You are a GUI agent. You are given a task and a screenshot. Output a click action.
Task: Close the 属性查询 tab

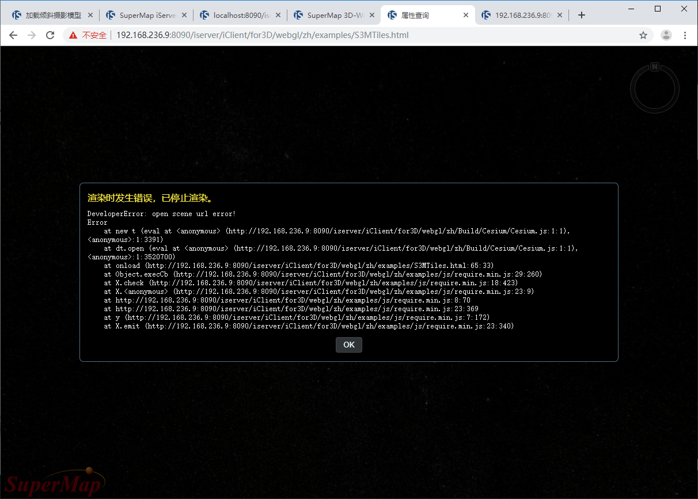tap(466, 16)
